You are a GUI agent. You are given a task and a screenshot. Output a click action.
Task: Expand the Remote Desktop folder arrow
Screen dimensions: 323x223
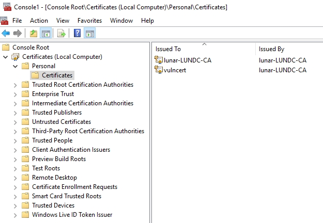[x=15, y=178]
